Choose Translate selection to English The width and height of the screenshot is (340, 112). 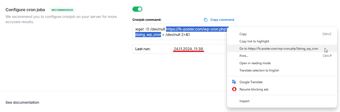[282, 70]
